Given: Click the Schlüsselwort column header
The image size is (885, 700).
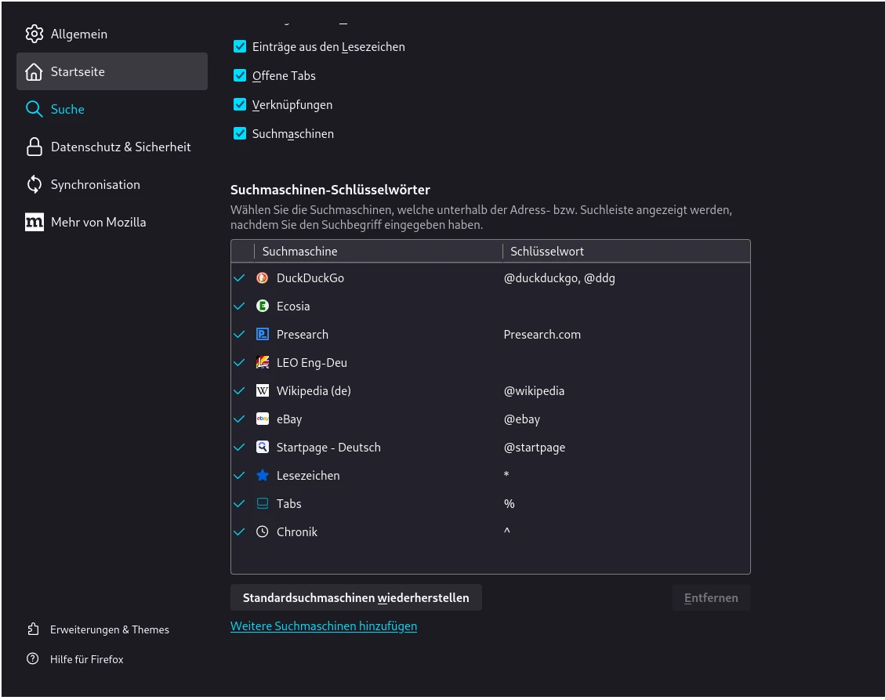Looking at the screenshot, I should point(547,252).
